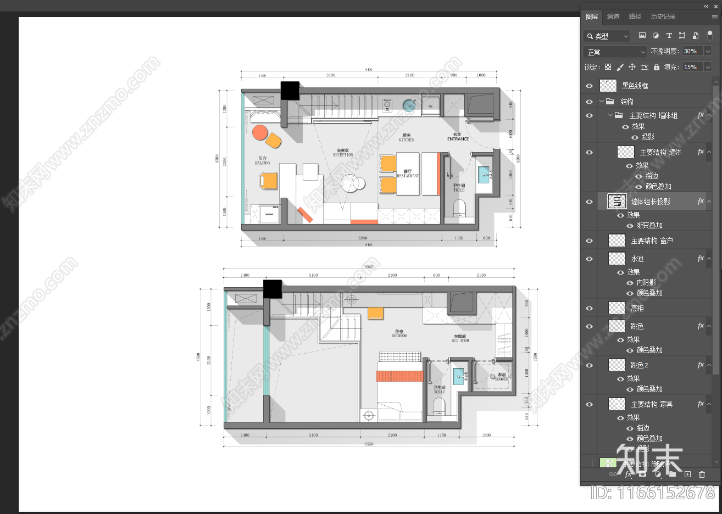
Task: Click lock image pixels brush icon
Action: pos(620,67)
